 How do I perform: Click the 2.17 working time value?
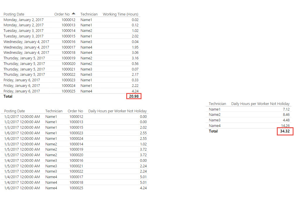(135, 75)
